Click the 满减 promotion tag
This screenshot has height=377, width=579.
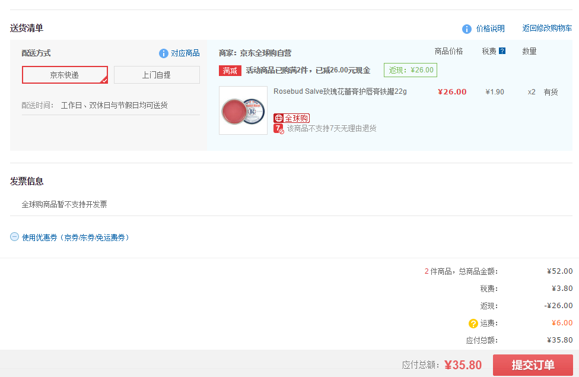230,70
